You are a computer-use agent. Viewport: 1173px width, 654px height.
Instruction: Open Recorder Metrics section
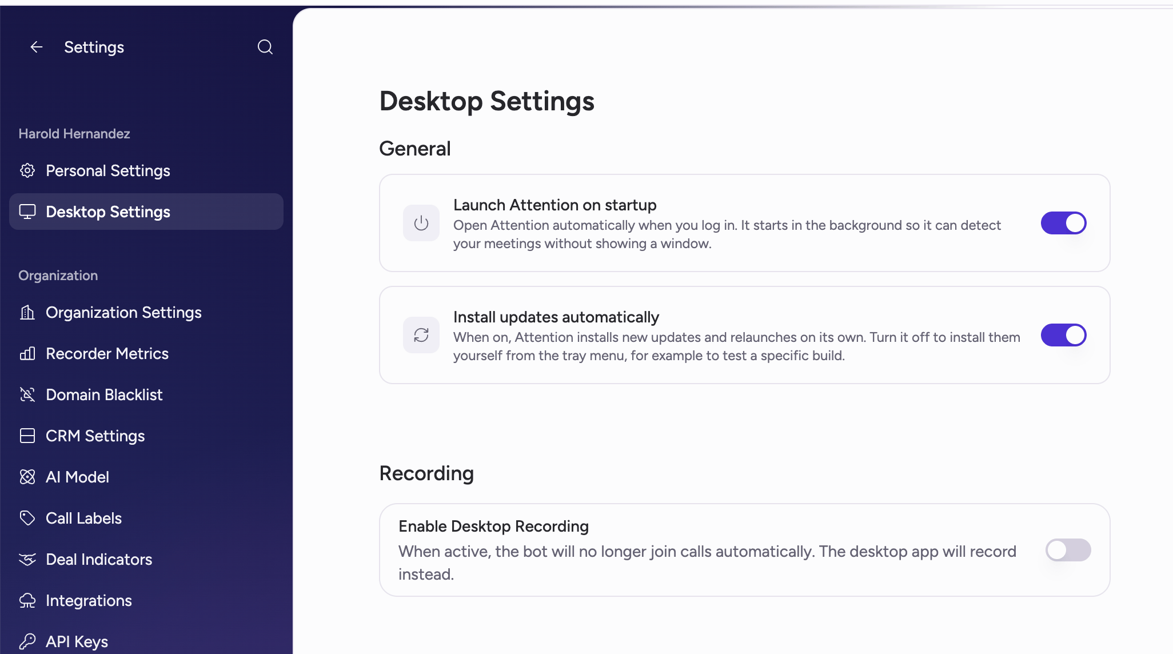[x=146, y=353]
